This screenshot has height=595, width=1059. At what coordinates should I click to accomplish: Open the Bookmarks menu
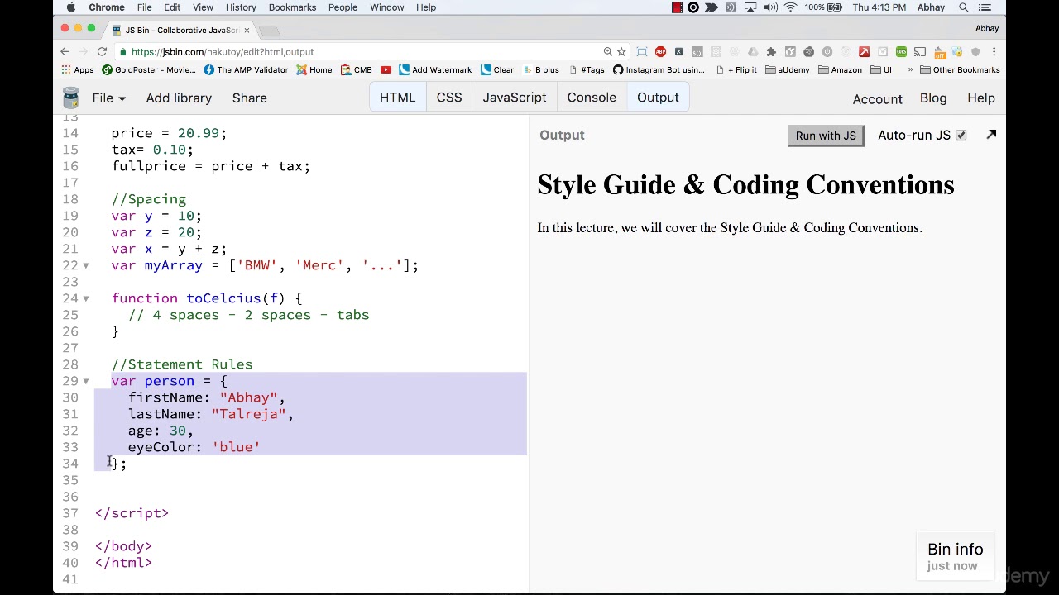(292, 7)
